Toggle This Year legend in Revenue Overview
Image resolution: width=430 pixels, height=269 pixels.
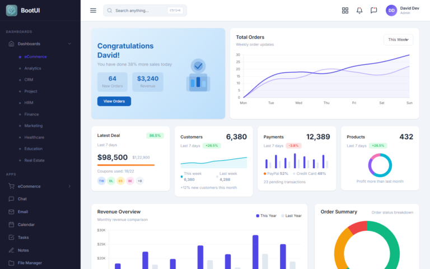pos(267,216)
